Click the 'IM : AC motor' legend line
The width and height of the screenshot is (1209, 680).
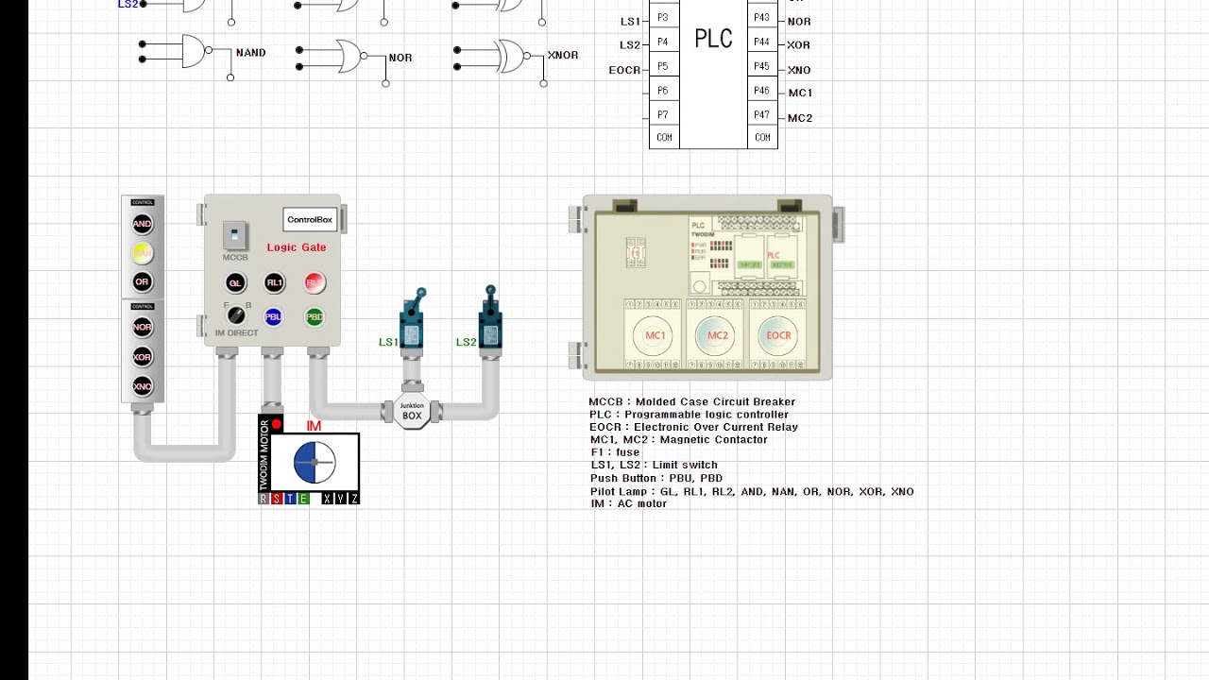[628, 503]
